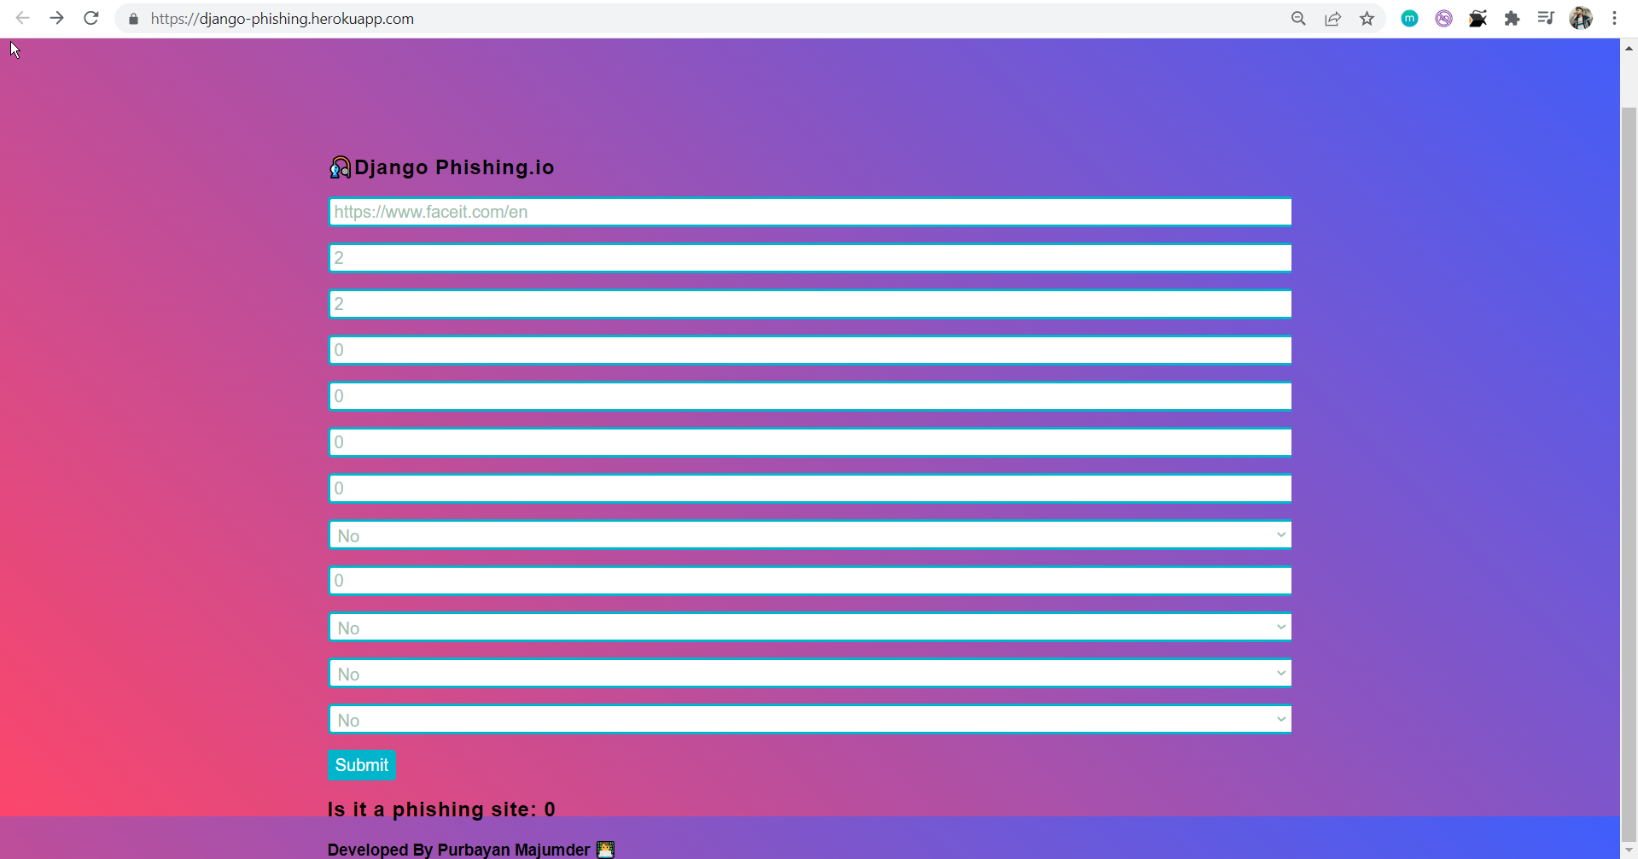Open the teal 'm' extension
Viewport: 1638px width, 859px height.
pos(1409,18)
